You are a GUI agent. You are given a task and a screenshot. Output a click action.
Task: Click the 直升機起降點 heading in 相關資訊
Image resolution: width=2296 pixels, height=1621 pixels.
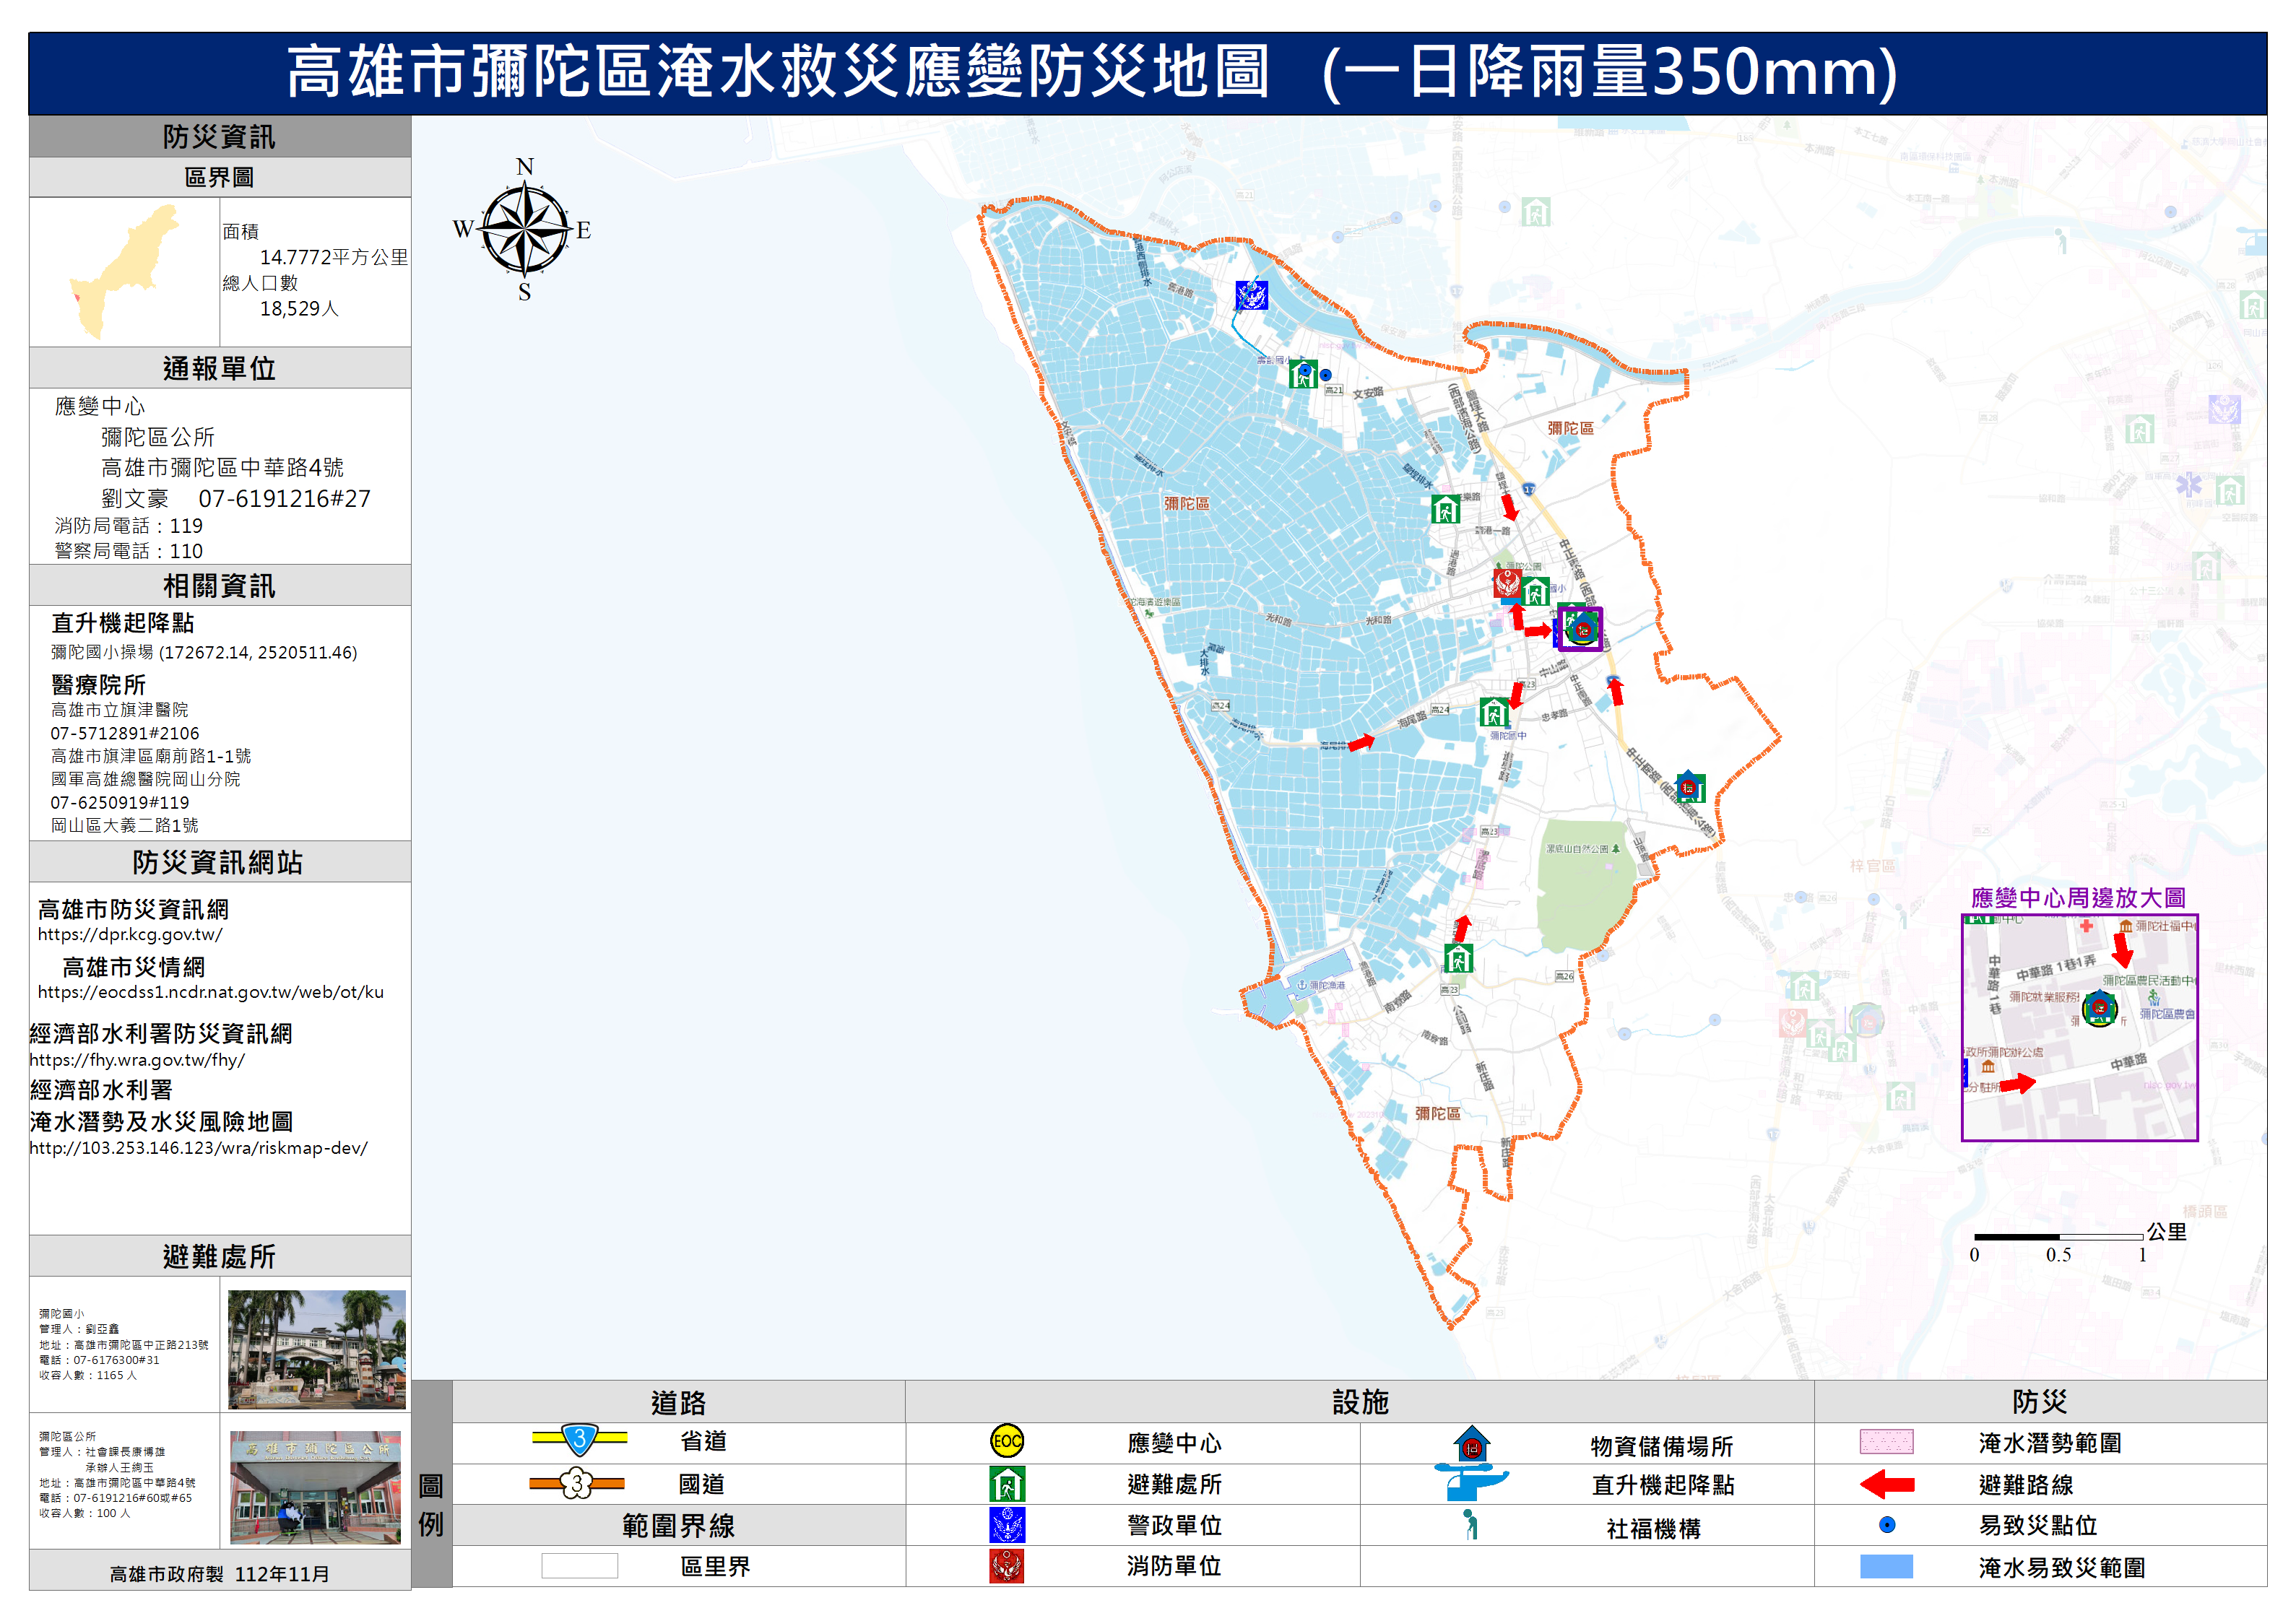coord(123,623)
